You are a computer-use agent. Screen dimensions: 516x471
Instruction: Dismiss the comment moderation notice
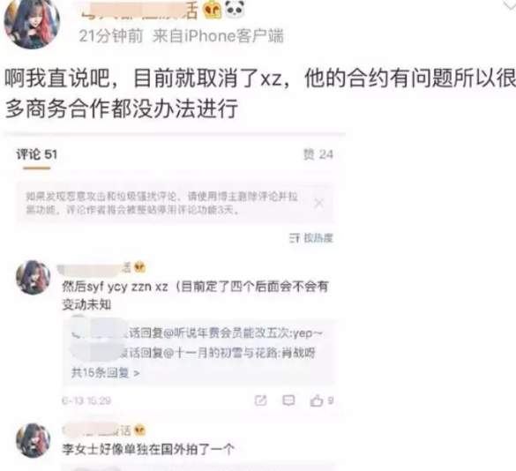(318, 202)
